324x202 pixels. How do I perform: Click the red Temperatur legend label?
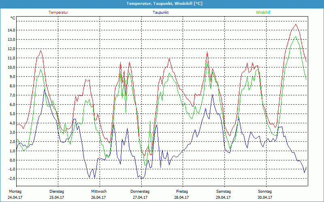(x=58, y=13)
